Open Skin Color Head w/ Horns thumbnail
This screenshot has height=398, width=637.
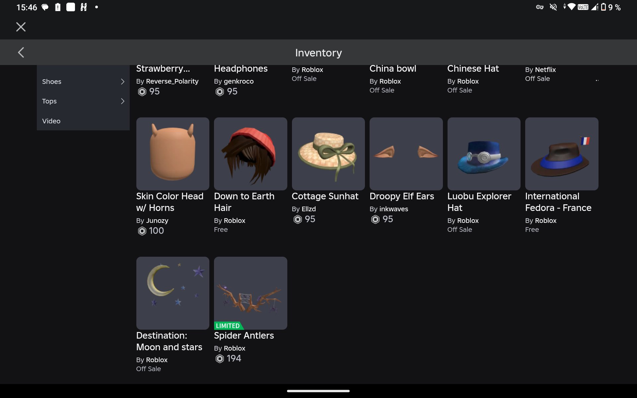pyautogui.click(x=173, y=154)
